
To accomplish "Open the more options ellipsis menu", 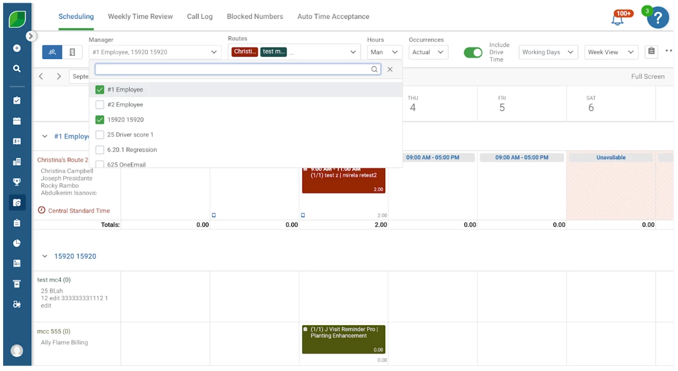I will coord(669,51).
